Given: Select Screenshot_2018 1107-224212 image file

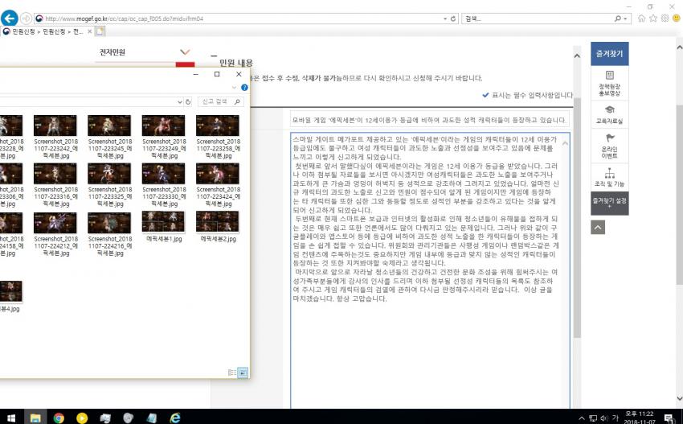Looking at the screenshot, I should pos(55,234).
